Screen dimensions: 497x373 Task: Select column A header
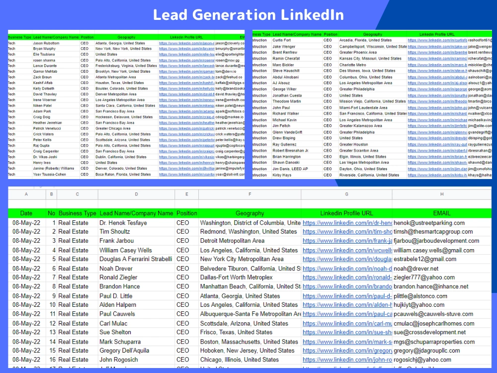coord(26,194)
